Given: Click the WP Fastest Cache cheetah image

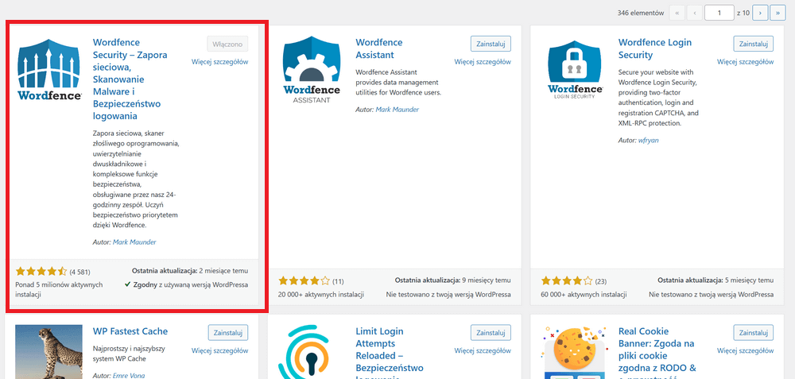Looking at the screenshot, I should pyautogui.click(x=49, y=352).
